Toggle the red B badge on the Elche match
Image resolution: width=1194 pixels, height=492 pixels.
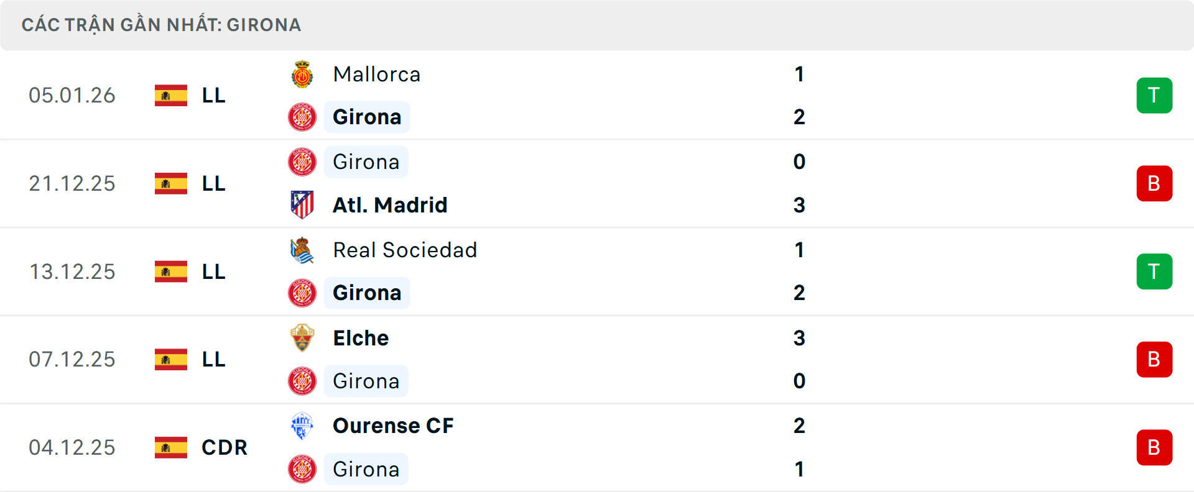pos(1155,359)
